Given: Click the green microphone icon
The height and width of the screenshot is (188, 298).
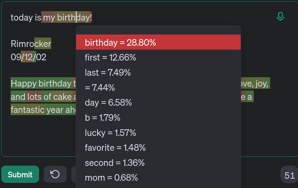Looking at the screenshot, I should click(280, 16).
